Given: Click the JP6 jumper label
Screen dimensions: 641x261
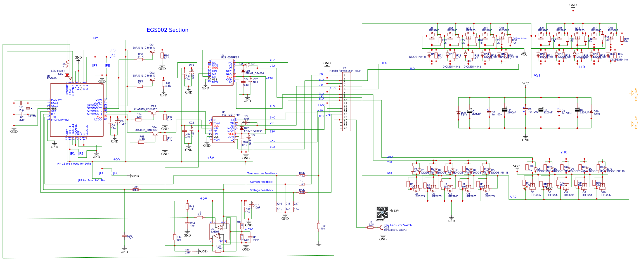Looking at the screenshot, I should point(115,173).
